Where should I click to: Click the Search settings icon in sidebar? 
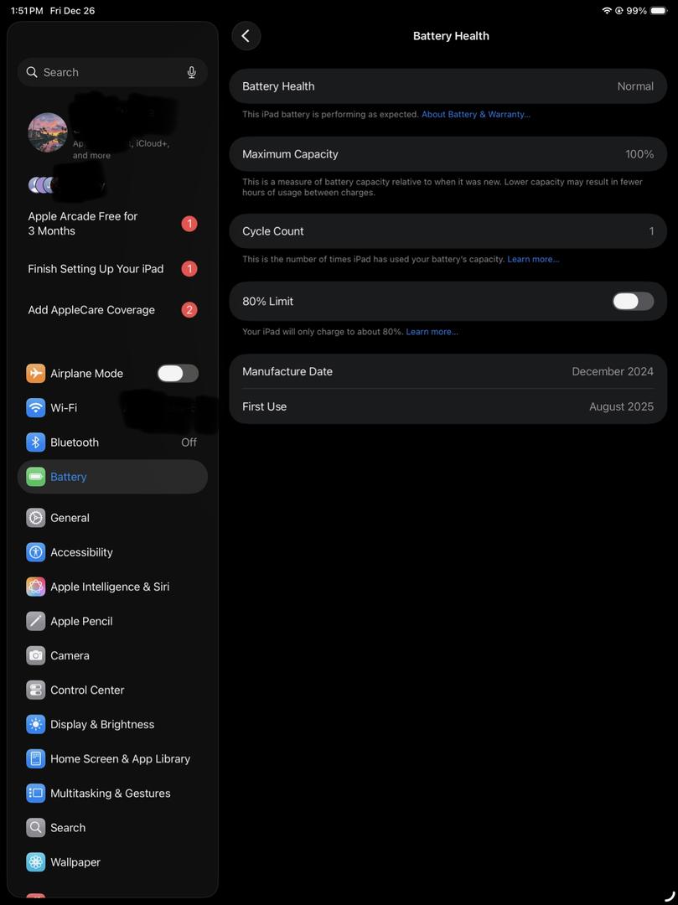(x=36, y=828)
